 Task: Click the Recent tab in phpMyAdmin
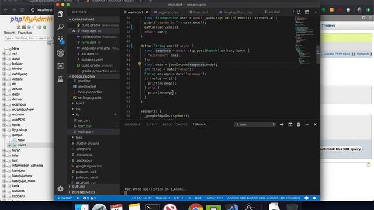tap(9, 33)
